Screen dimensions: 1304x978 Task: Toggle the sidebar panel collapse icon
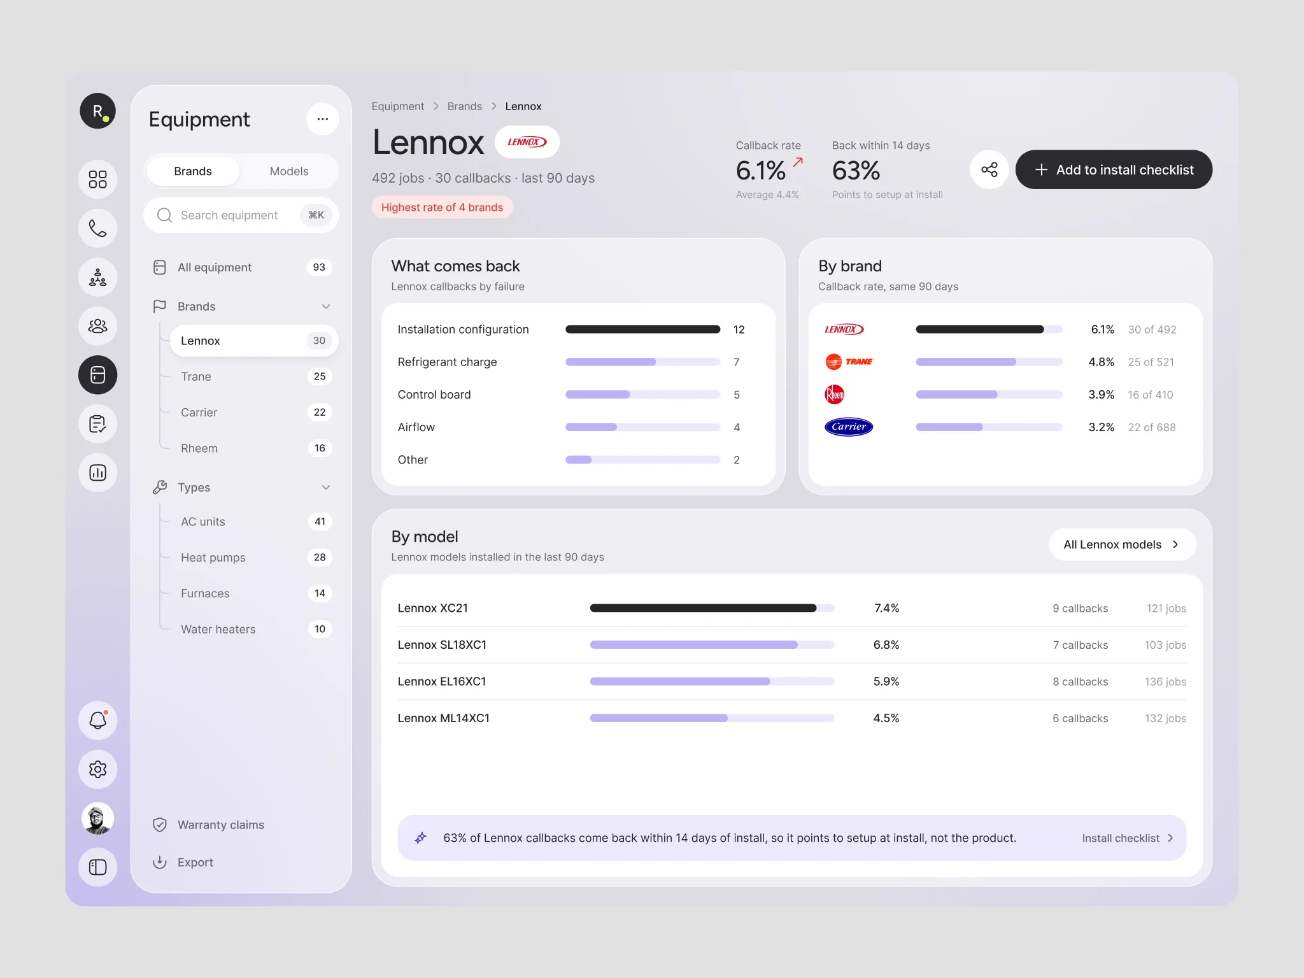point(97,867)
